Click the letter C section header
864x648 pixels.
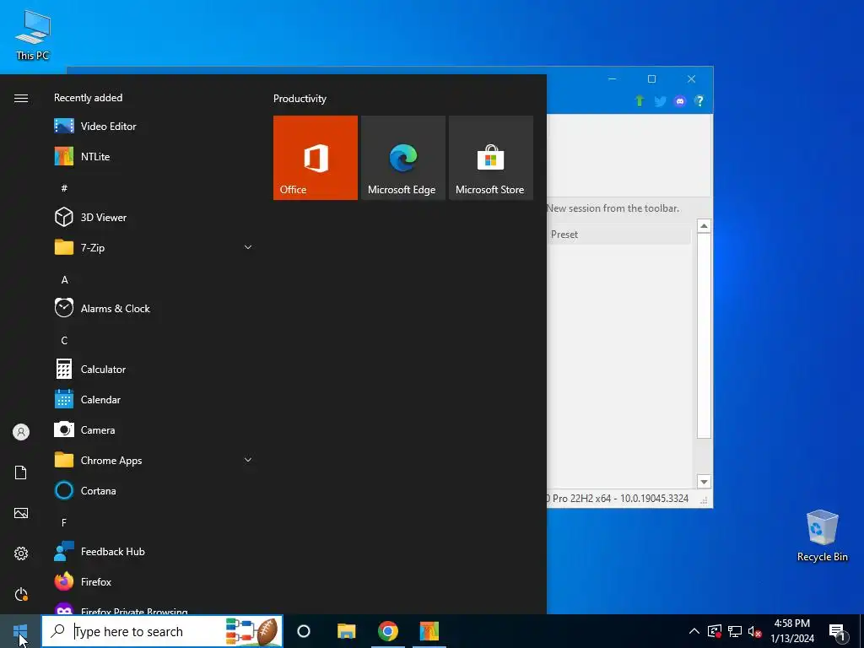[64, 341]
